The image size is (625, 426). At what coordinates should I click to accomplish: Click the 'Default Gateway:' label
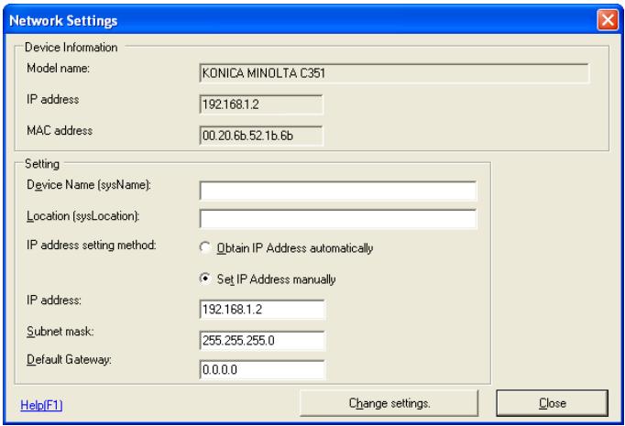(x=69, y=359)
